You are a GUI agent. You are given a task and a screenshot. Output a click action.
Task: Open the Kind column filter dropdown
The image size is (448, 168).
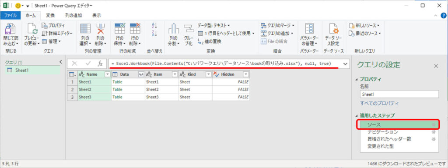point(208,74)
